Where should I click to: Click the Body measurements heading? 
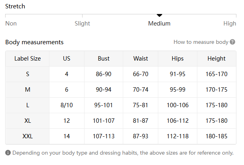(34, 42)
